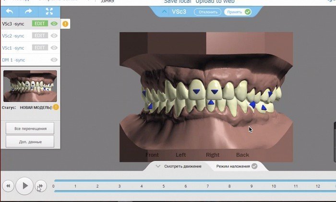Click the EDIT button for VSc1 -sync

(x=40, y=48)
